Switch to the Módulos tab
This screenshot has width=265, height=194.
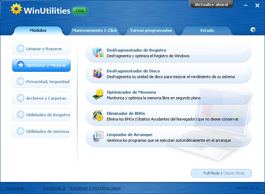38,31
